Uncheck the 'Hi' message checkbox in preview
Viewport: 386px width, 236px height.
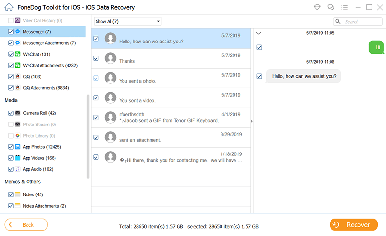pyautogui.click(x=259, y=47)
